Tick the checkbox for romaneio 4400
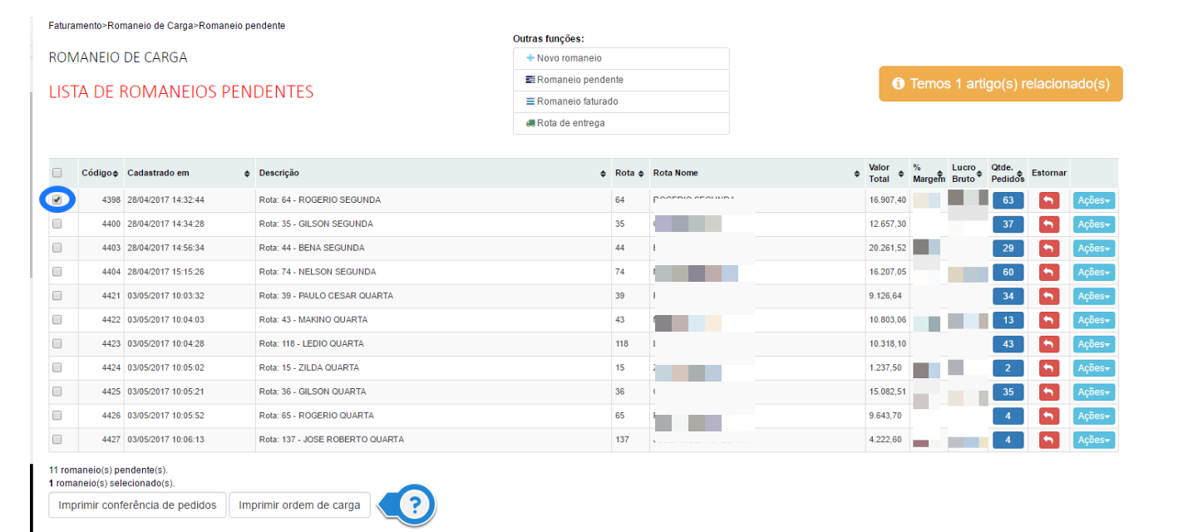 point(57,224)
